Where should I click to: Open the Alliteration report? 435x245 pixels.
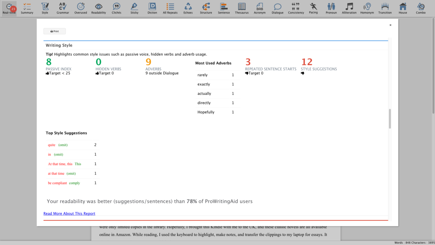[x=349, y=8]
